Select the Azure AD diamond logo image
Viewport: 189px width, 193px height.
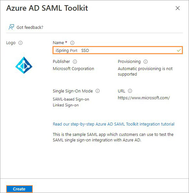pos(24,65)
